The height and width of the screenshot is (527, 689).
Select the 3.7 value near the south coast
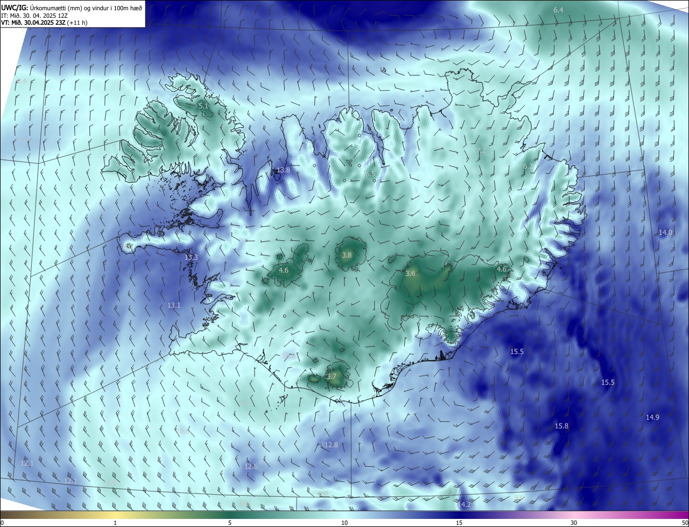[x=332, y=376]
